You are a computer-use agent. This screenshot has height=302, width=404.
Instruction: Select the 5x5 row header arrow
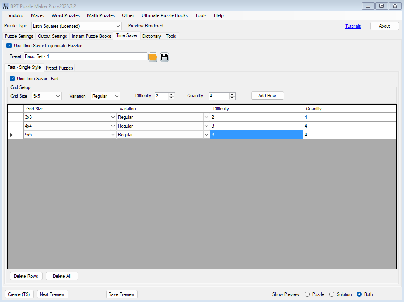[x=11, y=135]
